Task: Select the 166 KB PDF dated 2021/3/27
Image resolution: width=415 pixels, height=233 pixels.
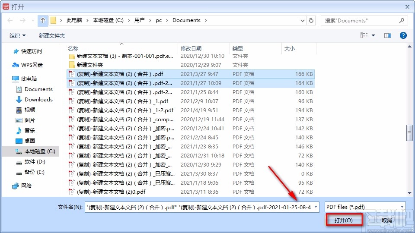Action: pos(191,74)
